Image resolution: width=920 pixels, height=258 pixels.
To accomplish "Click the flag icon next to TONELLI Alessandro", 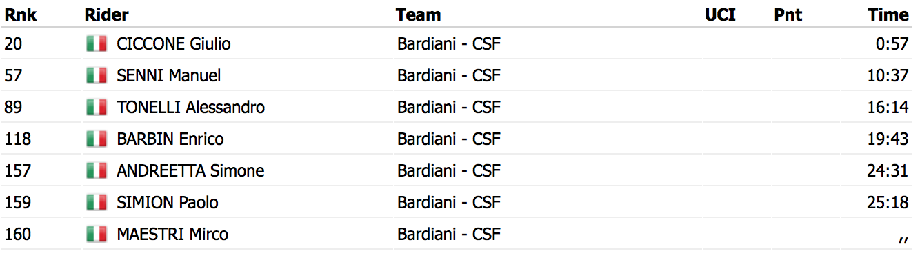I will [97, 108].
